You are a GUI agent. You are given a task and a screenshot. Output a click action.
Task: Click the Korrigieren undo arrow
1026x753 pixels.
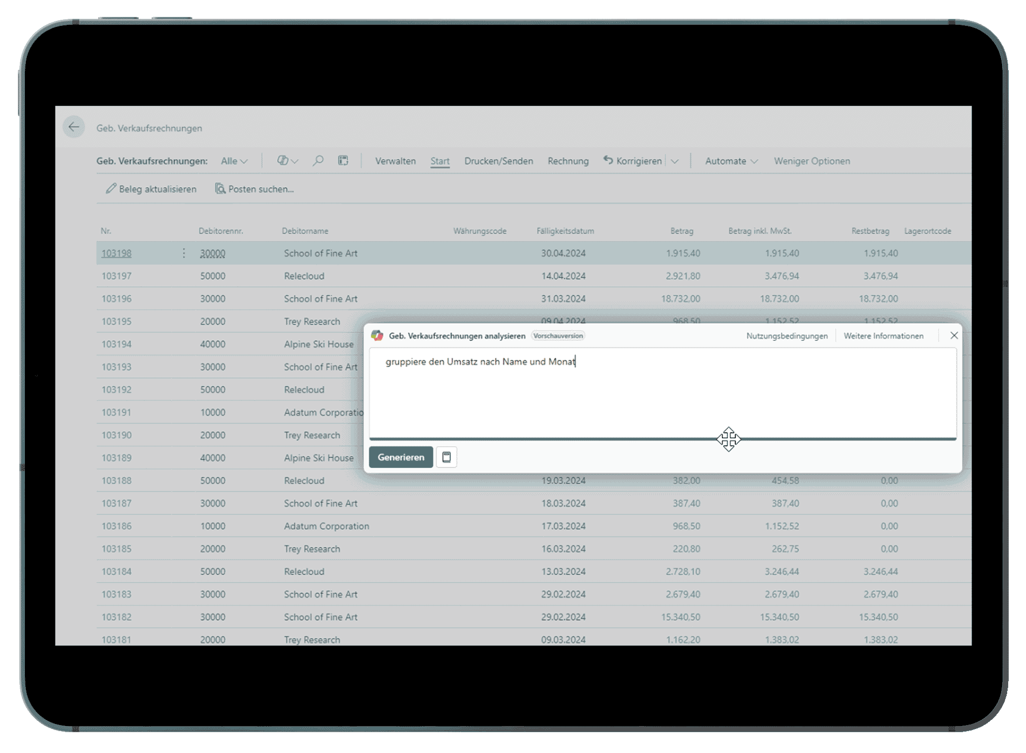coord(608,160)
